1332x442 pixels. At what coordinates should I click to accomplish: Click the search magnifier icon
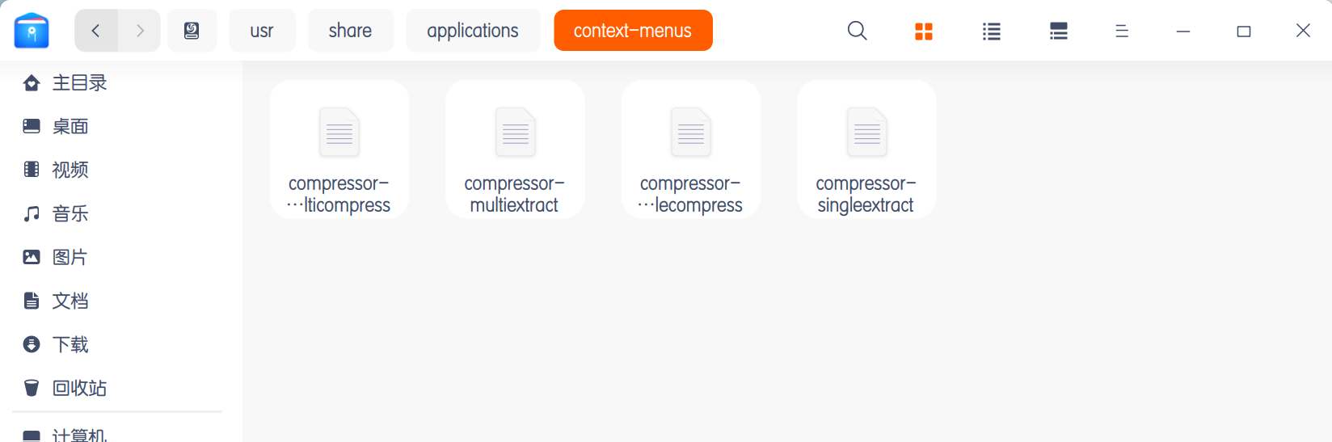pyautogui.click(x=858, y=31)
